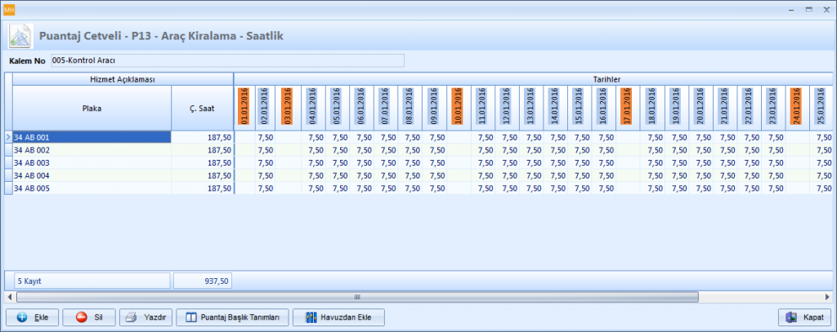Click the Puantaj Cetveli document icon
The width and height of the screenshot is (837, 332).
[x=20, y=37]
